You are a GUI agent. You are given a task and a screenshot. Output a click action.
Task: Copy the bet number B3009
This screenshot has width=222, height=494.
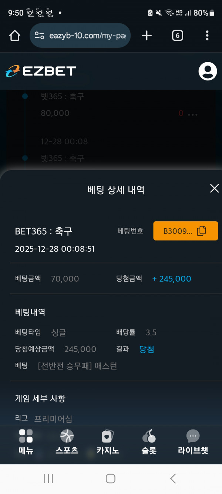pyautogui.click(x=185, y=231)
